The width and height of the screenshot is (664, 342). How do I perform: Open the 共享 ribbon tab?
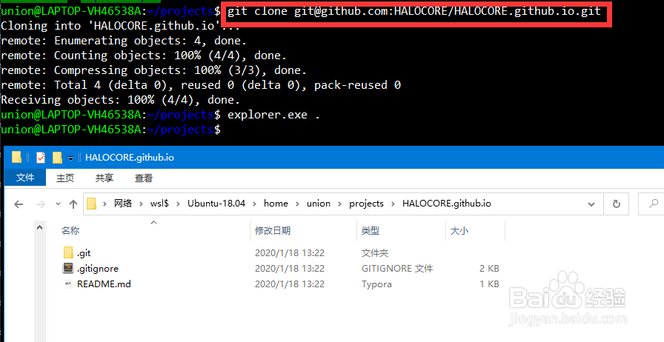tap(104, 178)
